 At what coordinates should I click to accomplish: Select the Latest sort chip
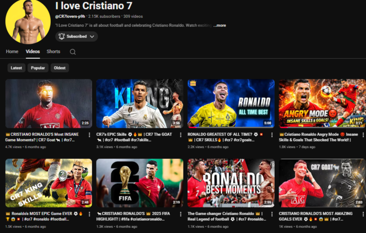click(x=16, y=68)
